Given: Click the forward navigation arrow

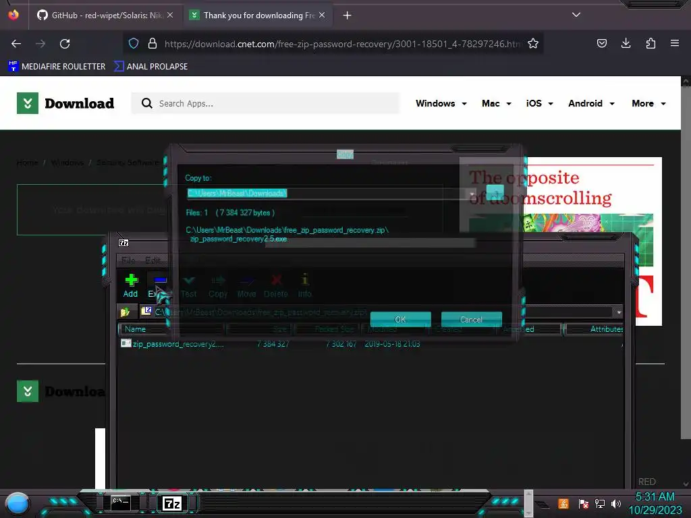Looking at the screenshot, I should (x=40, y=44).
